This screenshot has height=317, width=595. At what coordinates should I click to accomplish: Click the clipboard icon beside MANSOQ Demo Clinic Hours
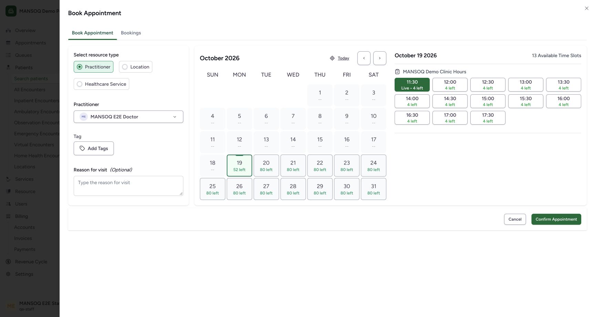pos(397,72)
